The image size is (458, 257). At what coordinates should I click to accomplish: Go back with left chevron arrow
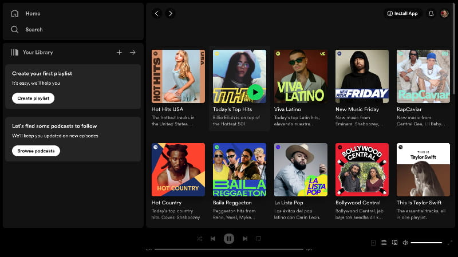click(x=157, y=13)
